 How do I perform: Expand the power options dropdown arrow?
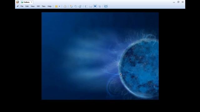click(x=59, y=6)
